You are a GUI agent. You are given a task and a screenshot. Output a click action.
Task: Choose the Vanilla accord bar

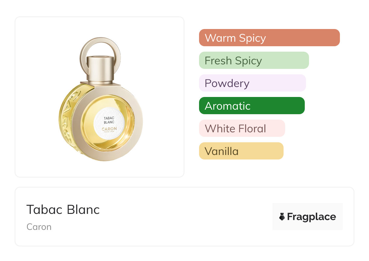click(x=241, y=151)
